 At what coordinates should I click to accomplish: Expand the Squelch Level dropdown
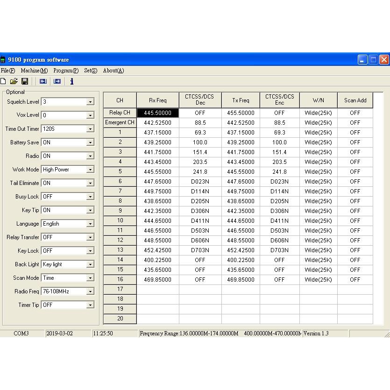90,102
